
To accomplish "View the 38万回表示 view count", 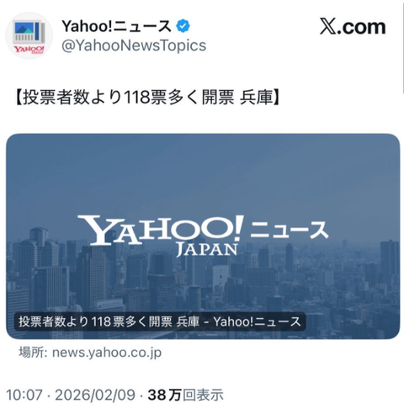I will point(186,395).
